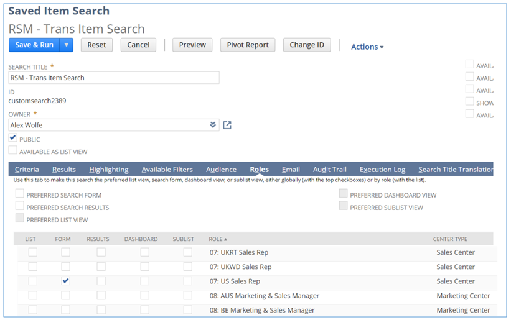Go to the Audit Trail tab
The width and height of the screenshot is (511, 320).
[330, 169]
